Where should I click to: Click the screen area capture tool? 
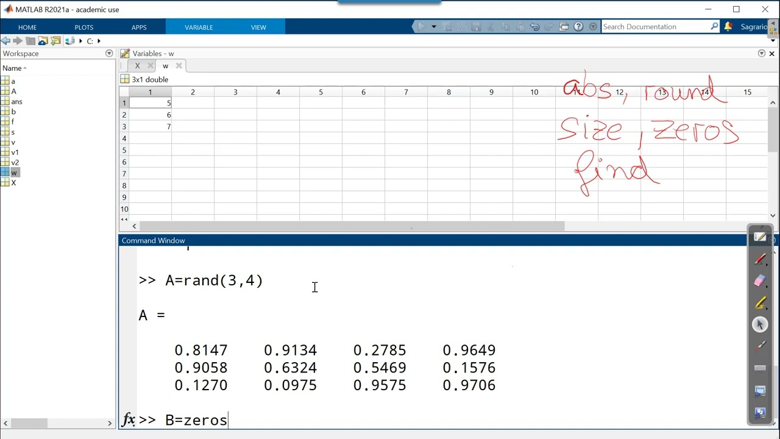point(760,390)
